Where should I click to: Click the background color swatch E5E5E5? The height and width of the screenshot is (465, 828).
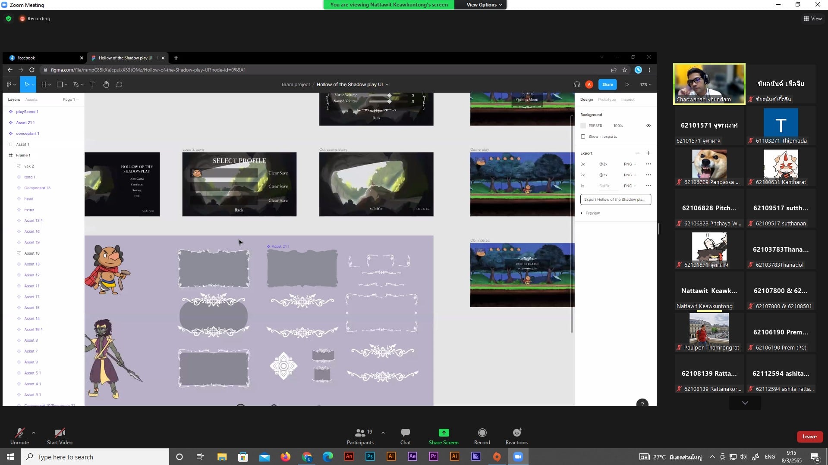(583, 126)
